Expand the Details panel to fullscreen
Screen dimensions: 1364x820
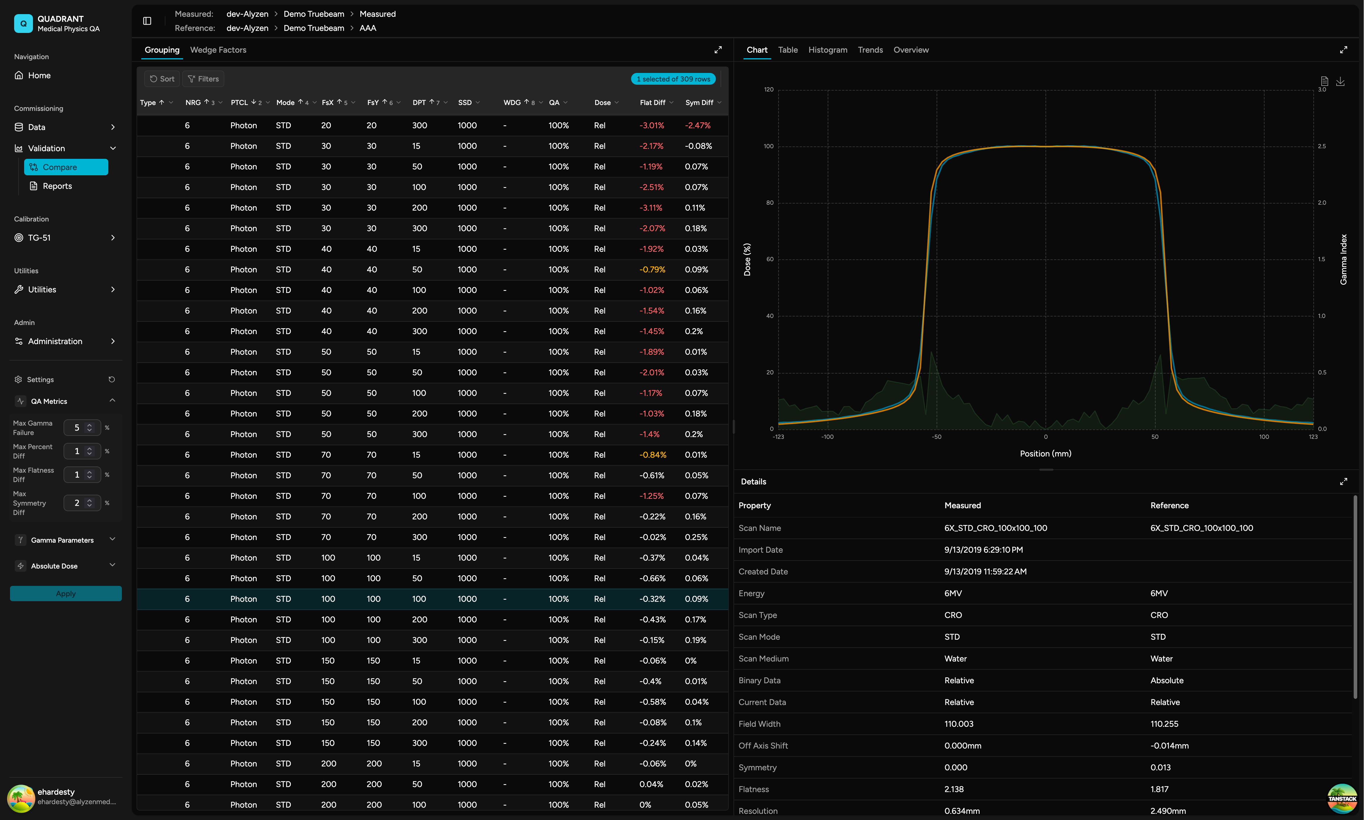tap(1343, 482)
